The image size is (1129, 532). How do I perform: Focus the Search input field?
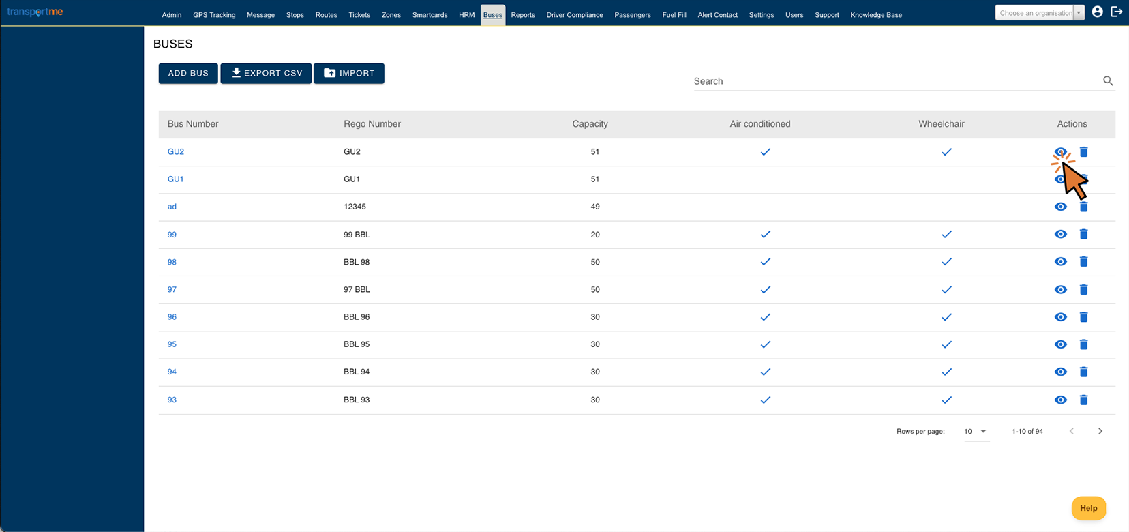(897, 81)
